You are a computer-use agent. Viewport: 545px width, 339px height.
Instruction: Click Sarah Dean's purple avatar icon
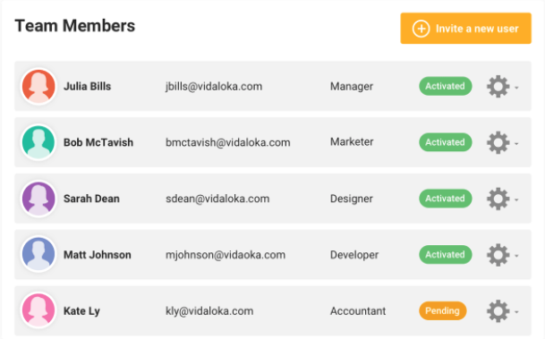(x=38, y=199)
